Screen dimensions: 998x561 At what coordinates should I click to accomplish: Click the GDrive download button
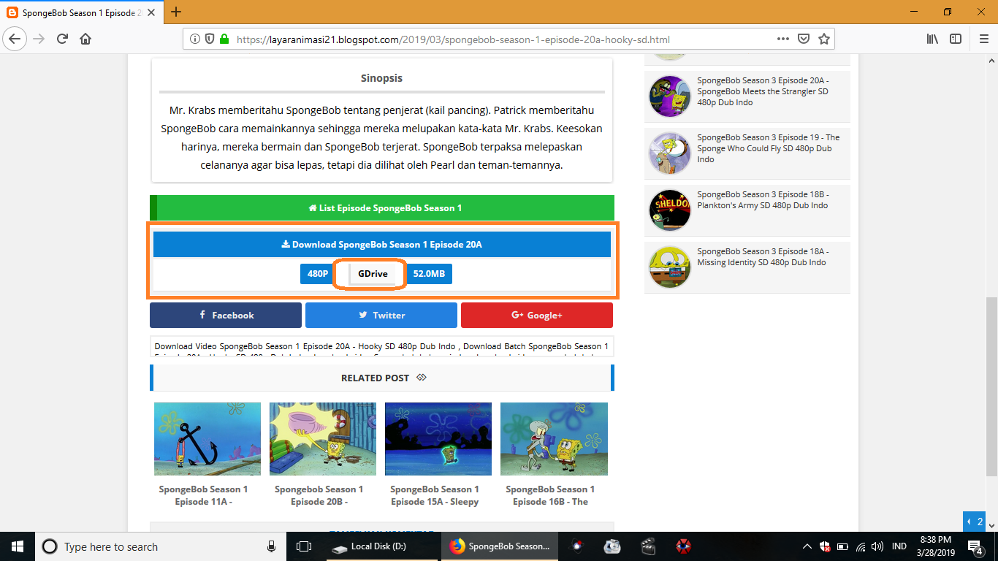(373, 274)
